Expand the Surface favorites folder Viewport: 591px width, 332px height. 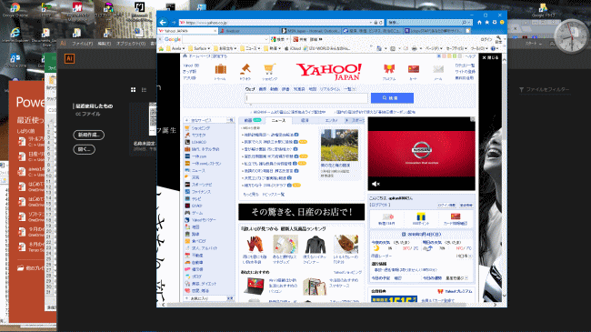coord(200,49)
